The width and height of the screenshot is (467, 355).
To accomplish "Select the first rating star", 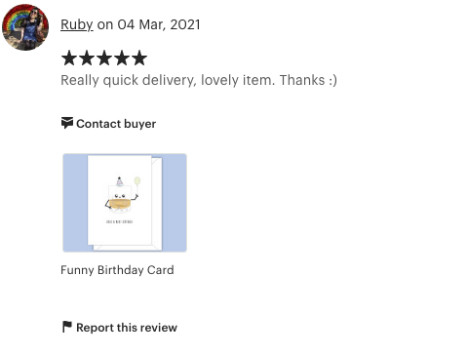I will pyautogui.click(x=69, y=58).
